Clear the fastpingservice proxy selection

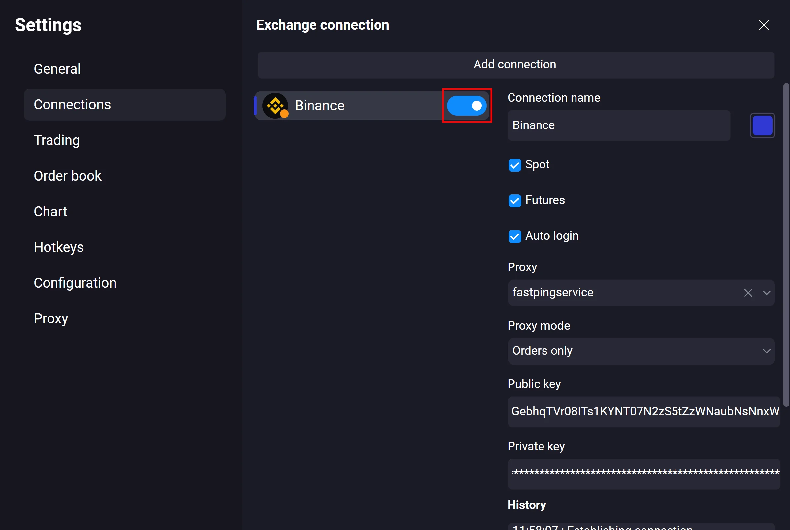748,293
